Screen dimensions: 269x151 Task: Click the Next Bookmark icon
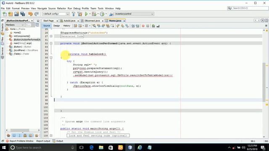(122, 26)
